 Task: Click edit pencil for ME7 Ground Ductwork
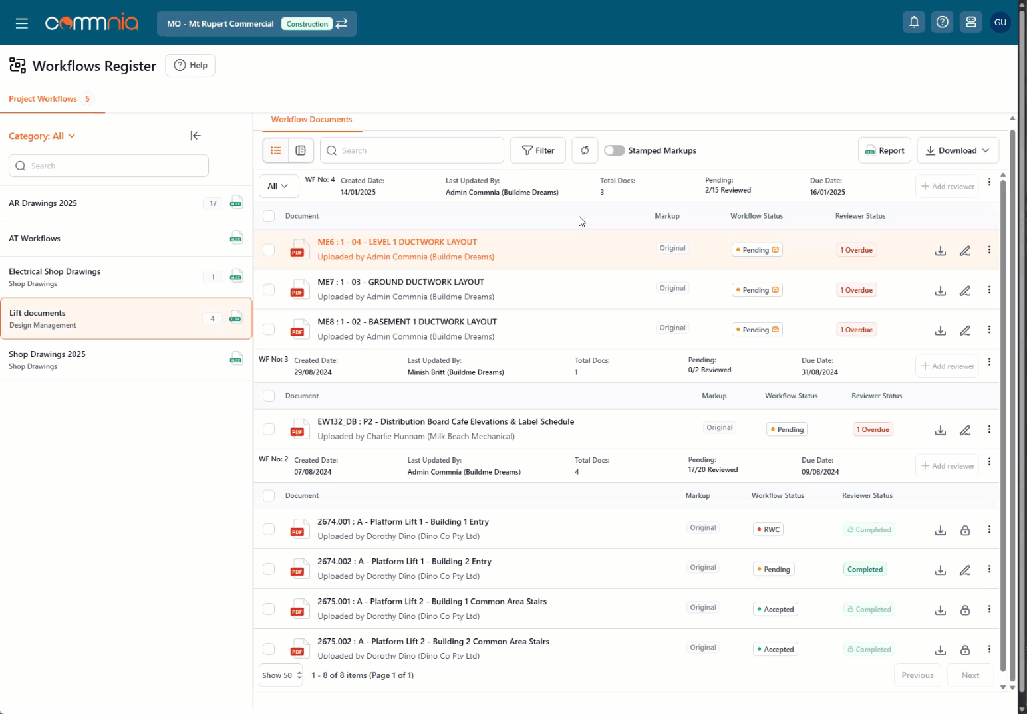pos(964,291)
